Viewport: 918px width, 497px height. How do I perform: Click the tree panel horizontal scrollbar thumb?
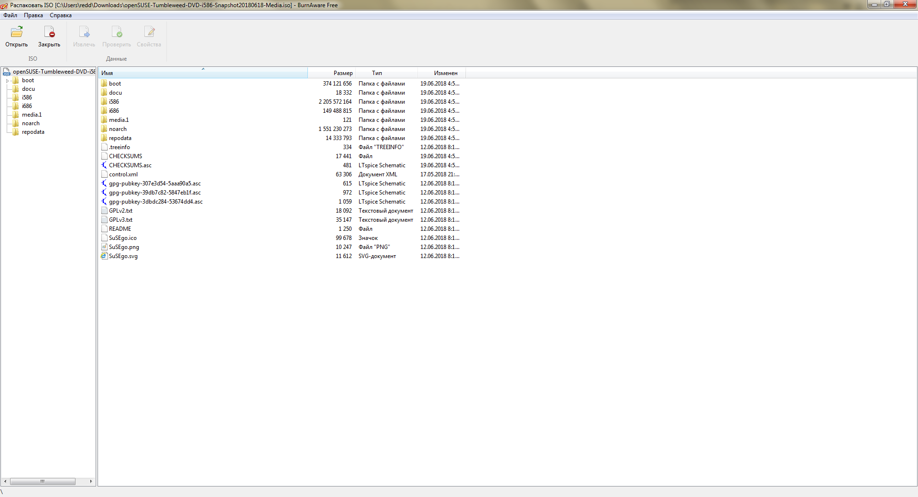[43, 481]
